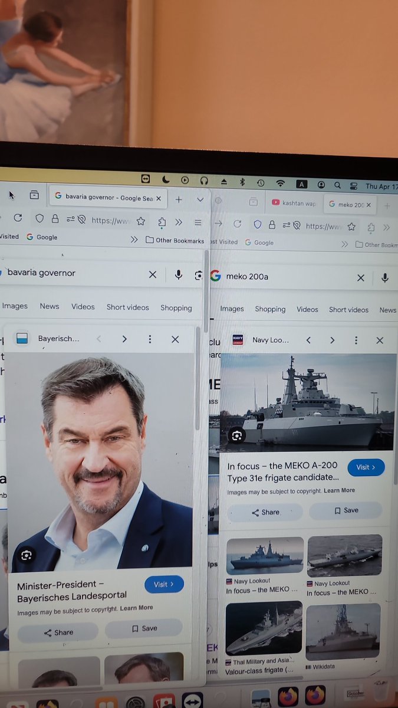Screen dimensions: 398x708
Task: Open Firefox hamburger menu in bavaria governor window
Action: click(198, 222)
